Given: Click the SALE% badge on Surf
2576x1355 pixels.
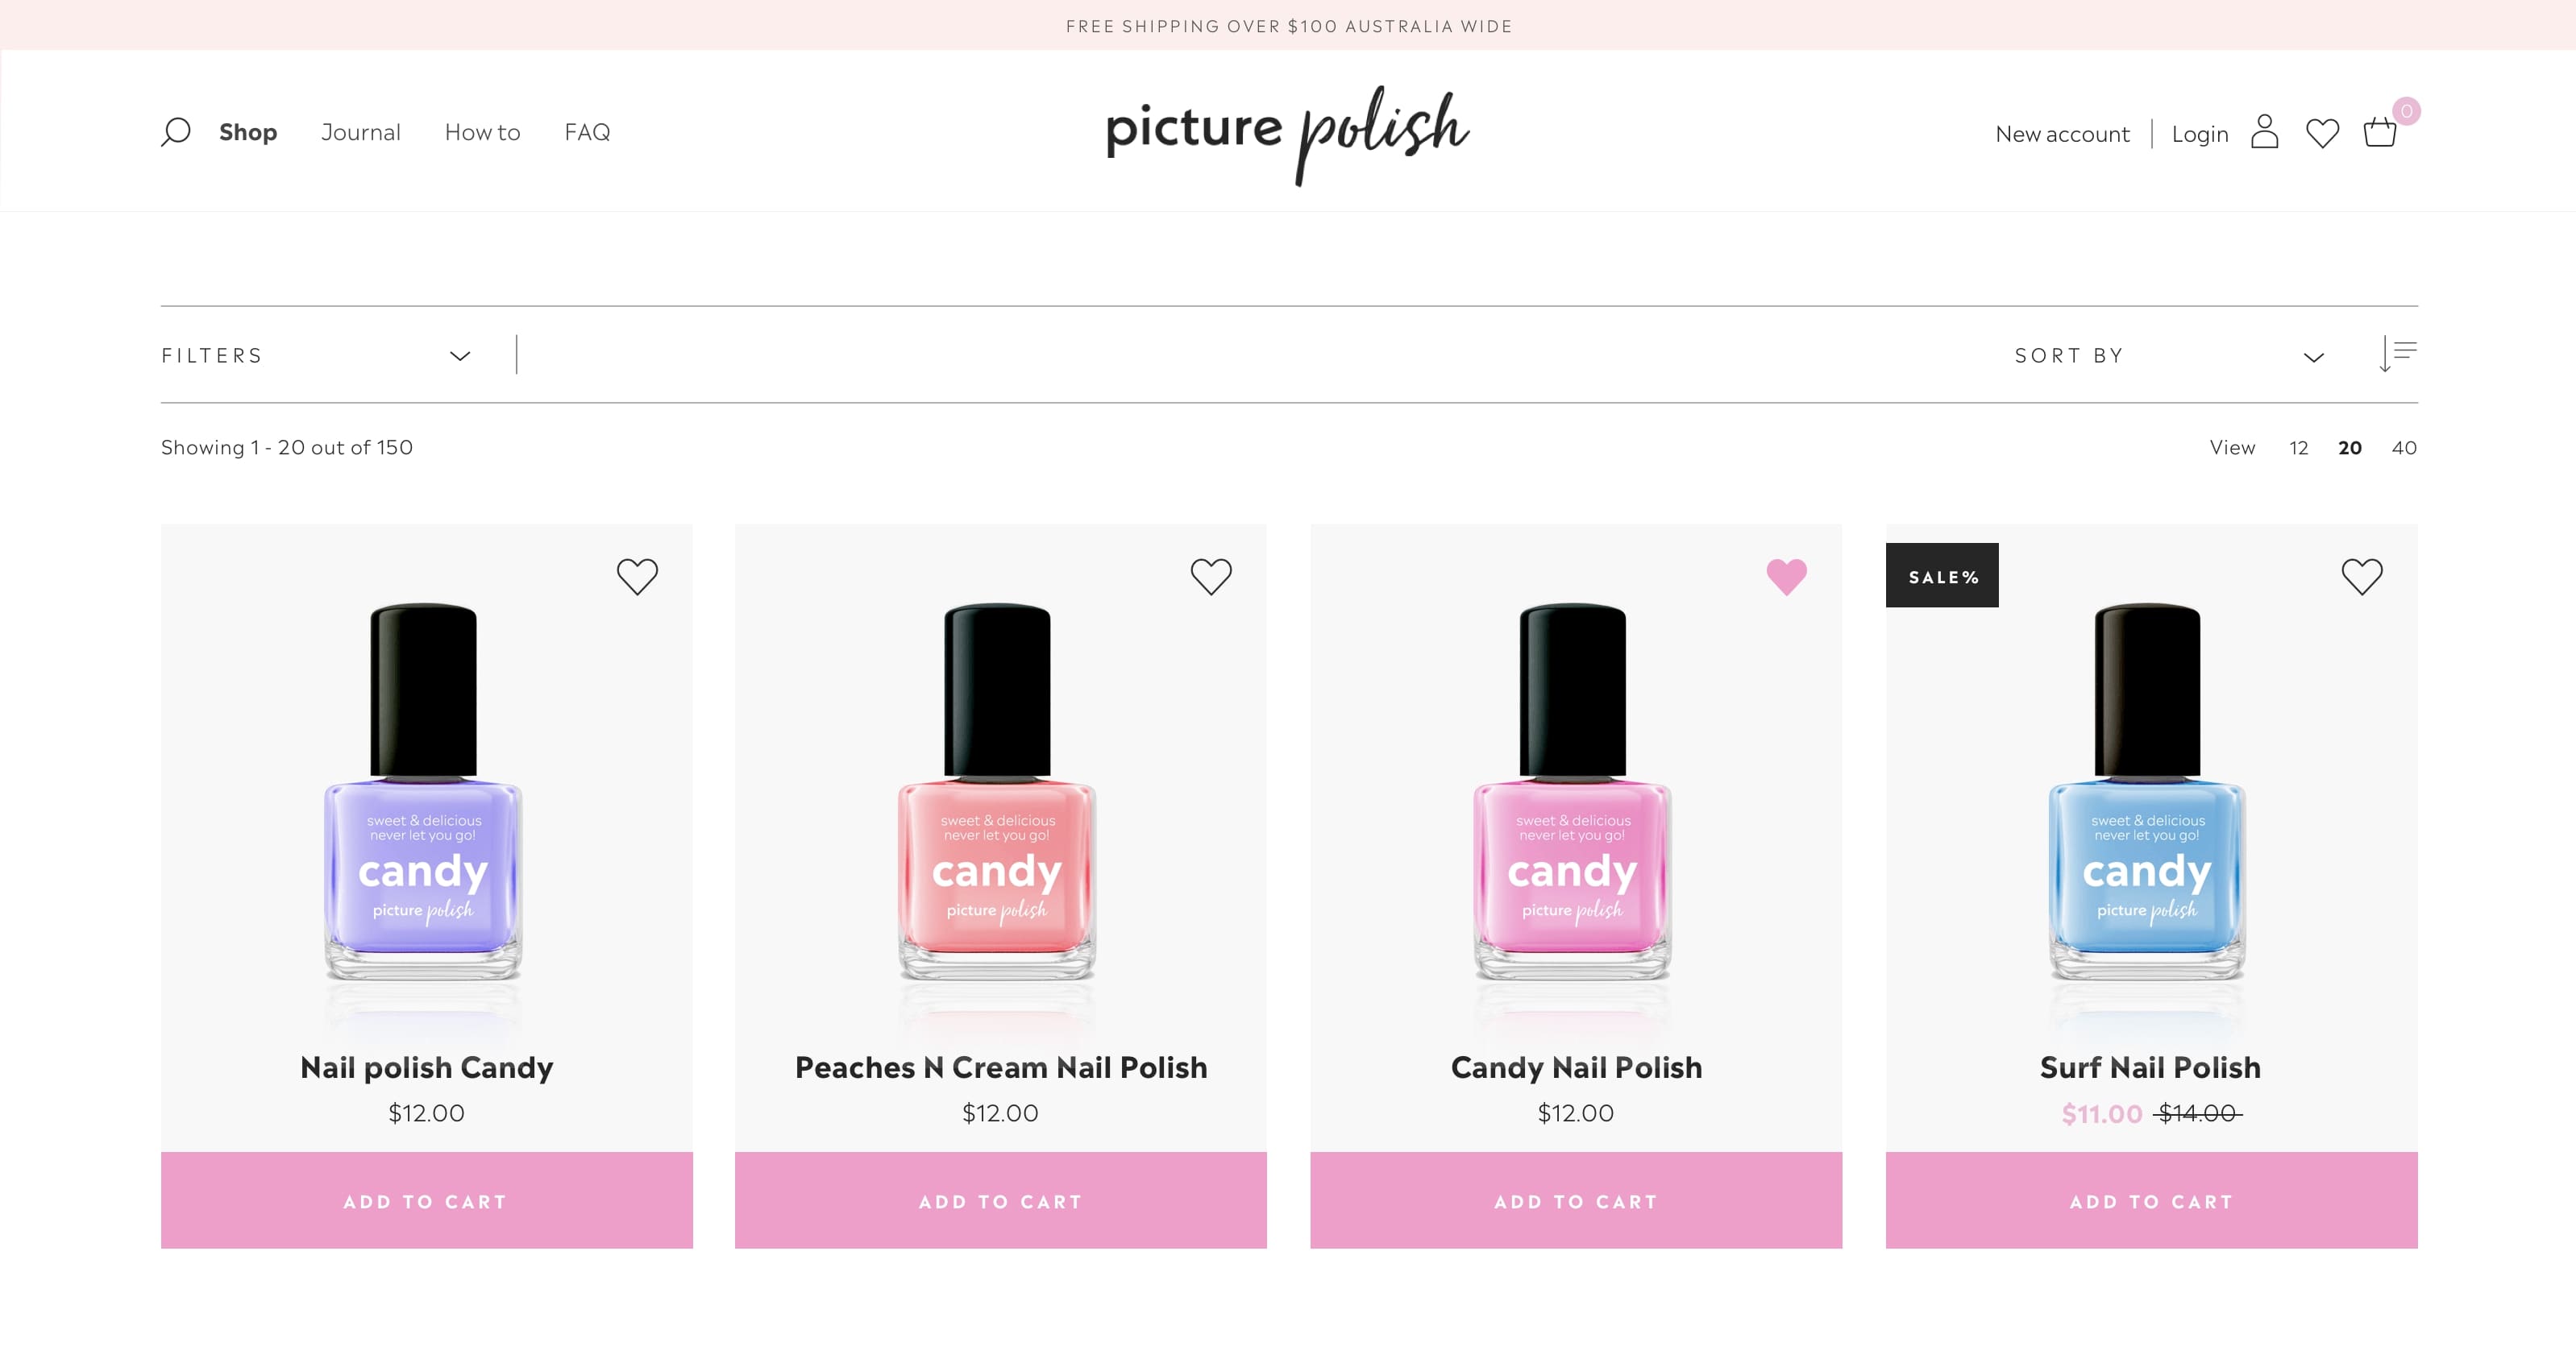Looking at the screenshot, I should pos(1942,575).
